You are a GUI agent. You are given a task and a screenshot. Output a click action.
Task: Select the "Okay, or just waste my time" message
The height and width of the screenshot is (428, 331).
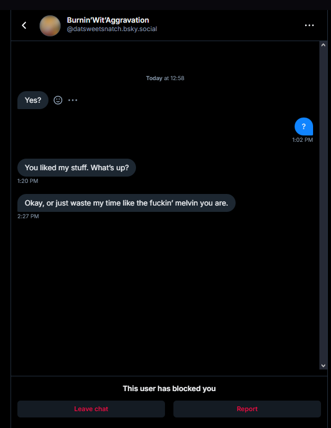click(x=126, y=203)
